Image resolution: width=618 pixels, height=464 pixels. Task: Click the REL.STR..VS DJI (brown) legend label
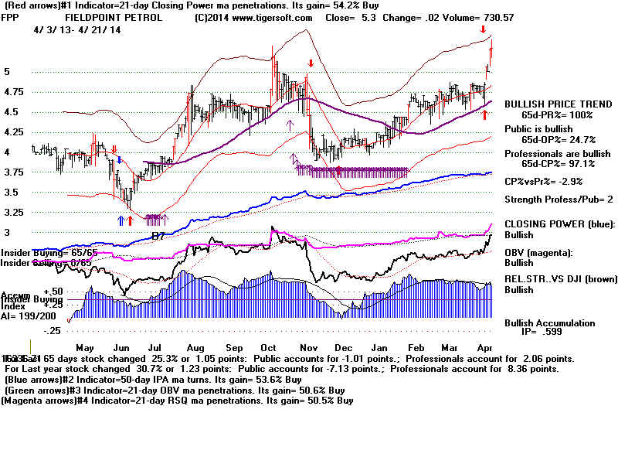(x=562, y=279)
